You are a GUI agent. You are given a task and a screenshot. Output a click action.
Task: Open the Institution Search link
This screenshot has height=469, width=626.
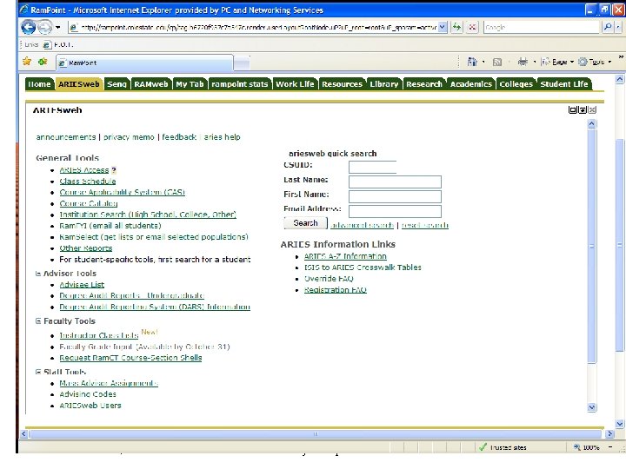[148, 215]
